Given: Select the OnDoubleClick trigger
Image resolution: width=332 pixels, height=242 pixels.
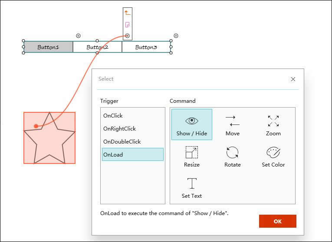Looking at the screenshot, I should click(133, 141).
